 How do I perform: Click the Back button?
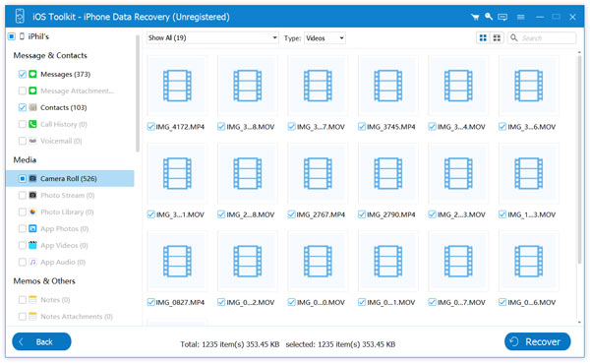(x=41, y=341)
